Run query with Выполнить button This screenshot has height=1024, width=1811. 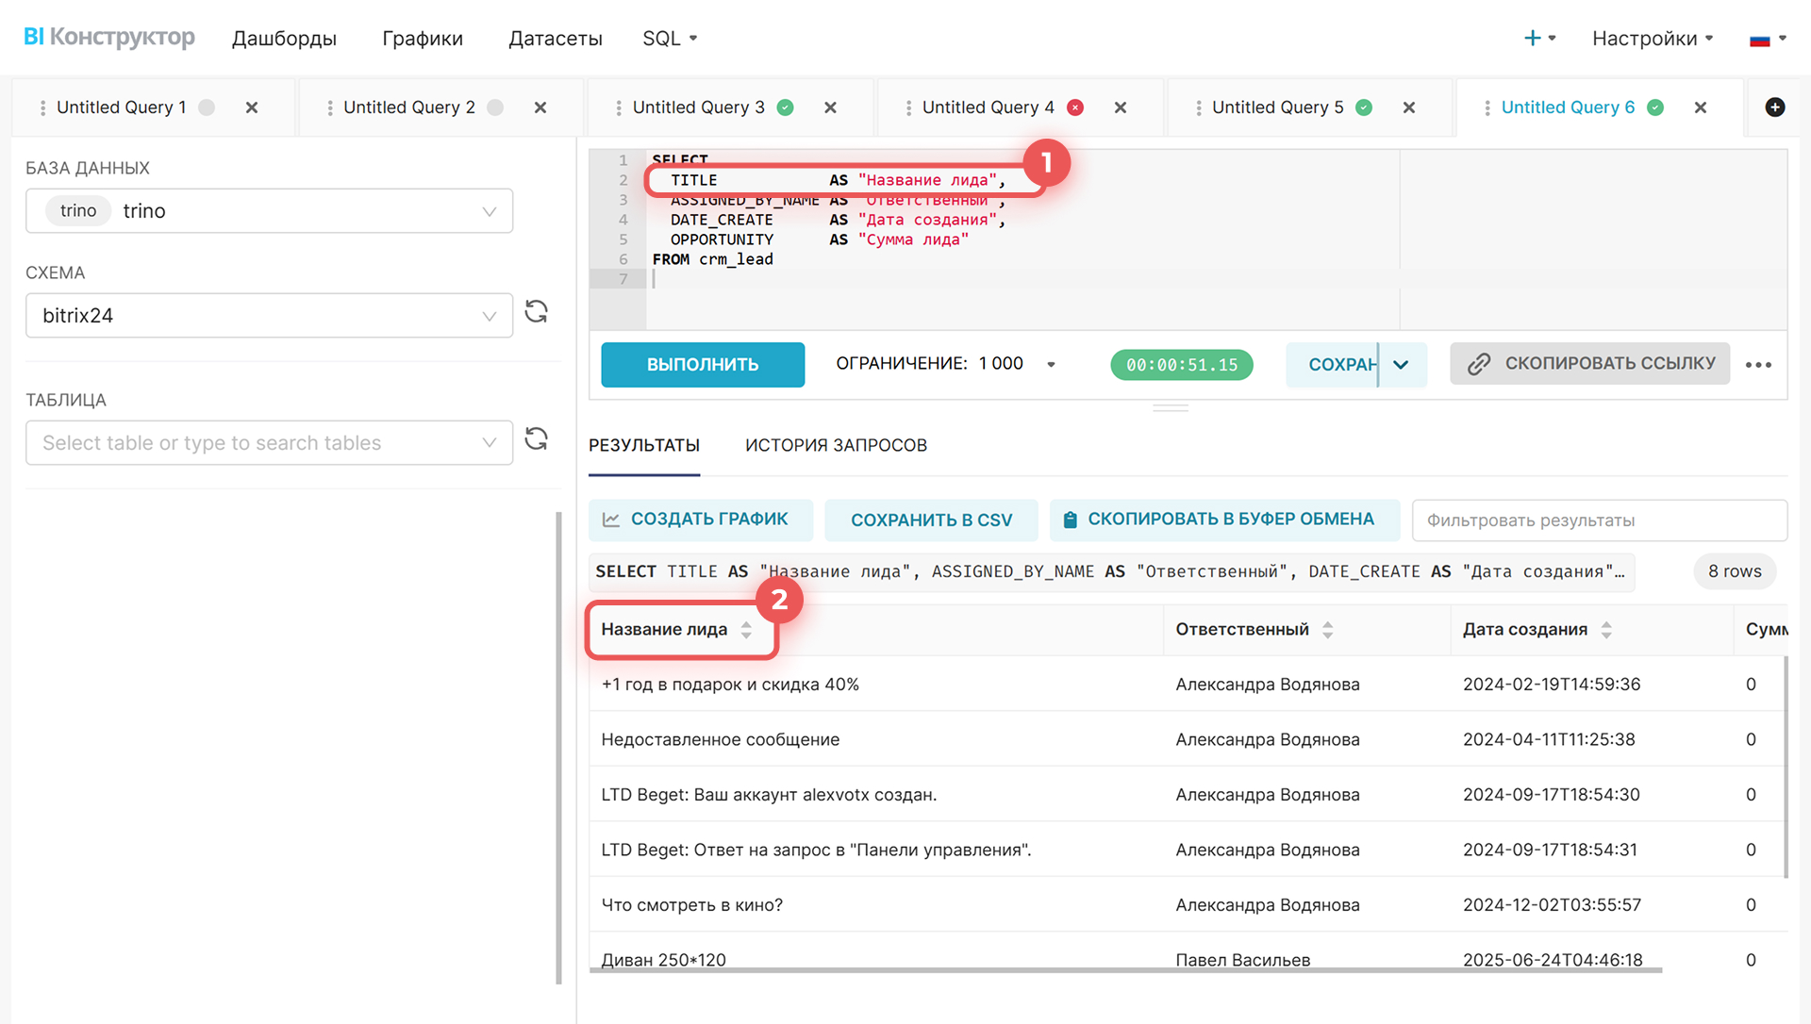703,365
